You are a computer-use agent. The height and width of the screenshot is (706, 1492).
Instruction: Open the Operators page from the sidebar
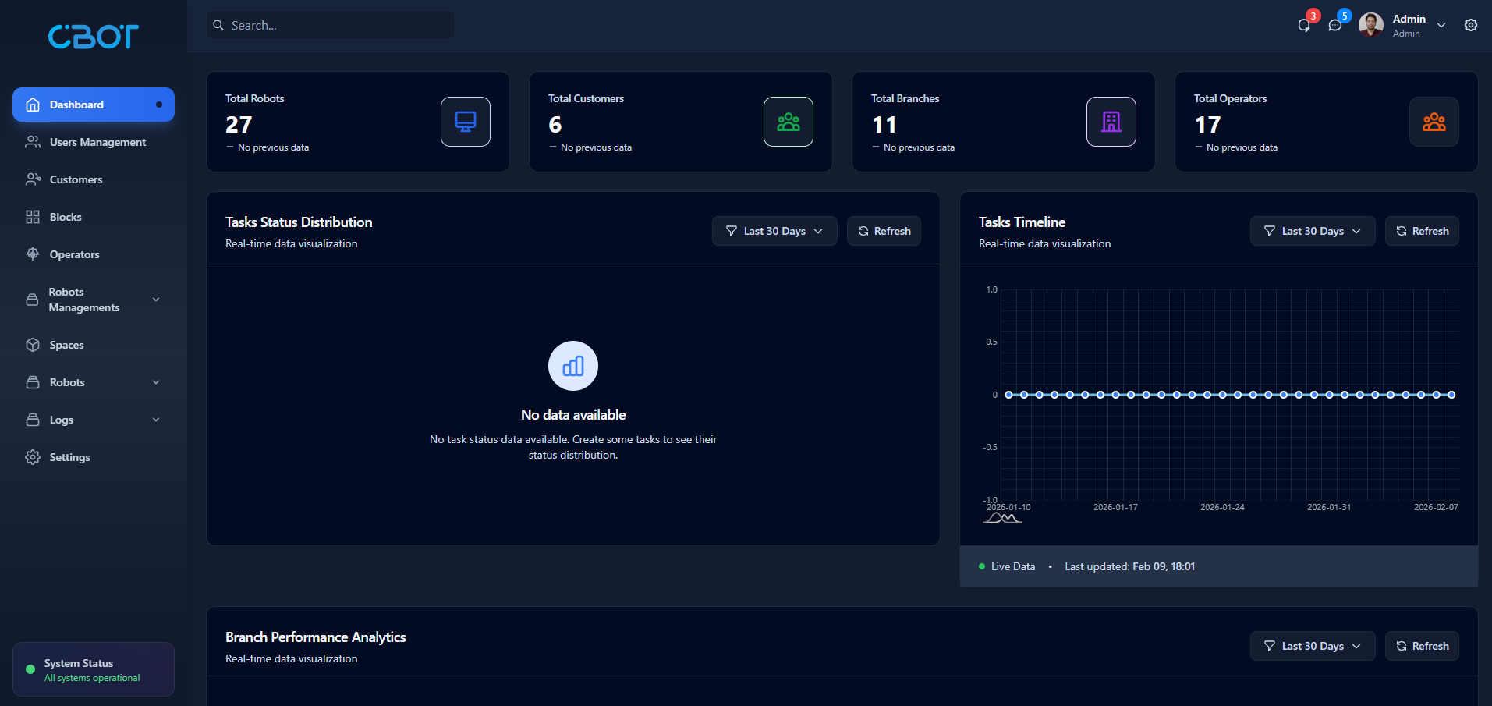[x=74, y=254]
